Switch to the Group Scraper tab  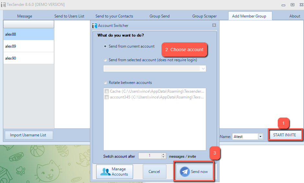click(204, 16)
